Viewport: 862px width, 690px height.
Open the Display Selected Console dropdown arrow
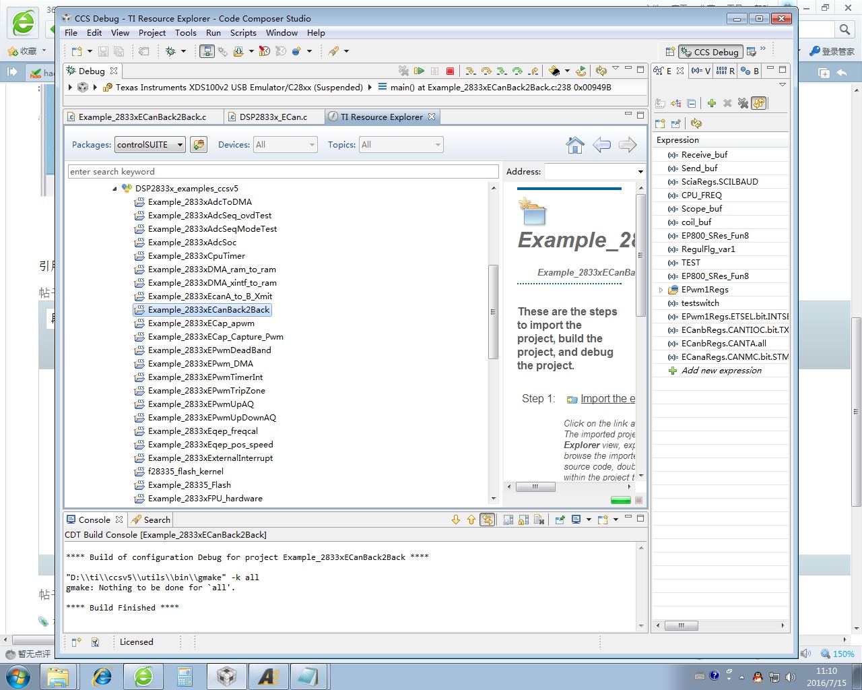pos(589,520)
